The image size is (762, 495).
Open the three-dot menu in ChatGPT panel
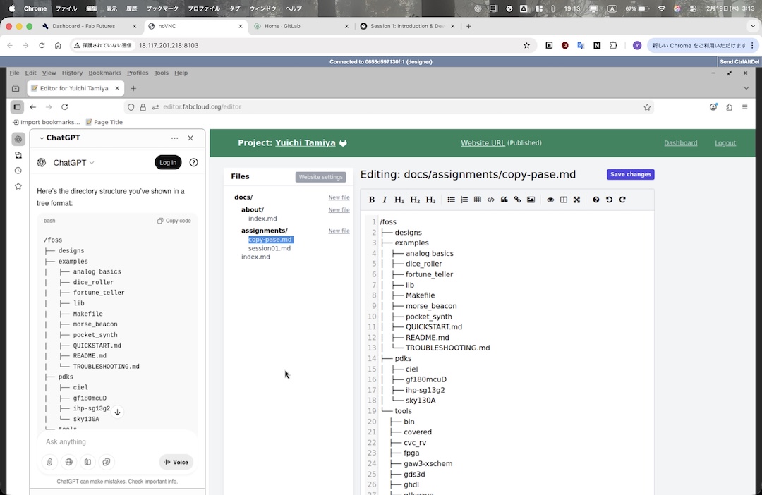pyautogui.click(x=174, y=138)
